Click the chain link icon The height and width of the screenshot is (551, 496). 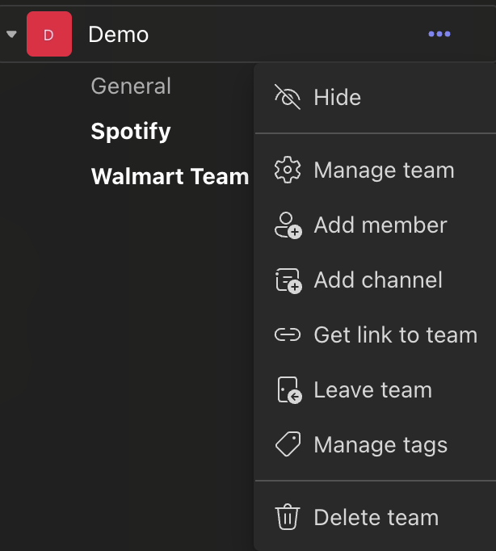pyautogui.click(x=288, y=335)
